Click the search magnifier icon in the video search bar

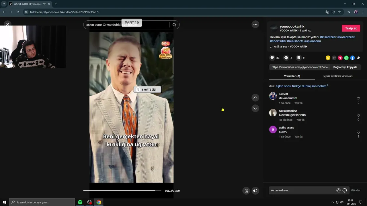[174, 25]
